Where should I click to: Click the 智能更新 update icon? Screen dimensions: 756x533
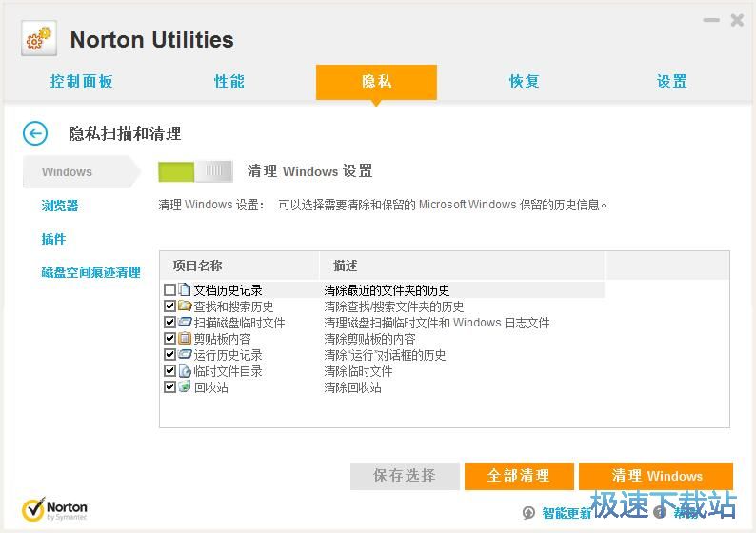529,513
